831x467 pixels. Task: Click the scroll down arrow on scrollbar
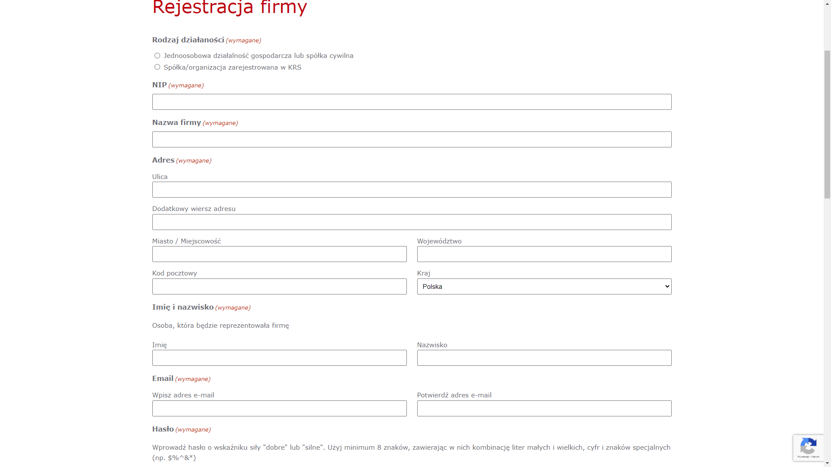click(827, 463)
